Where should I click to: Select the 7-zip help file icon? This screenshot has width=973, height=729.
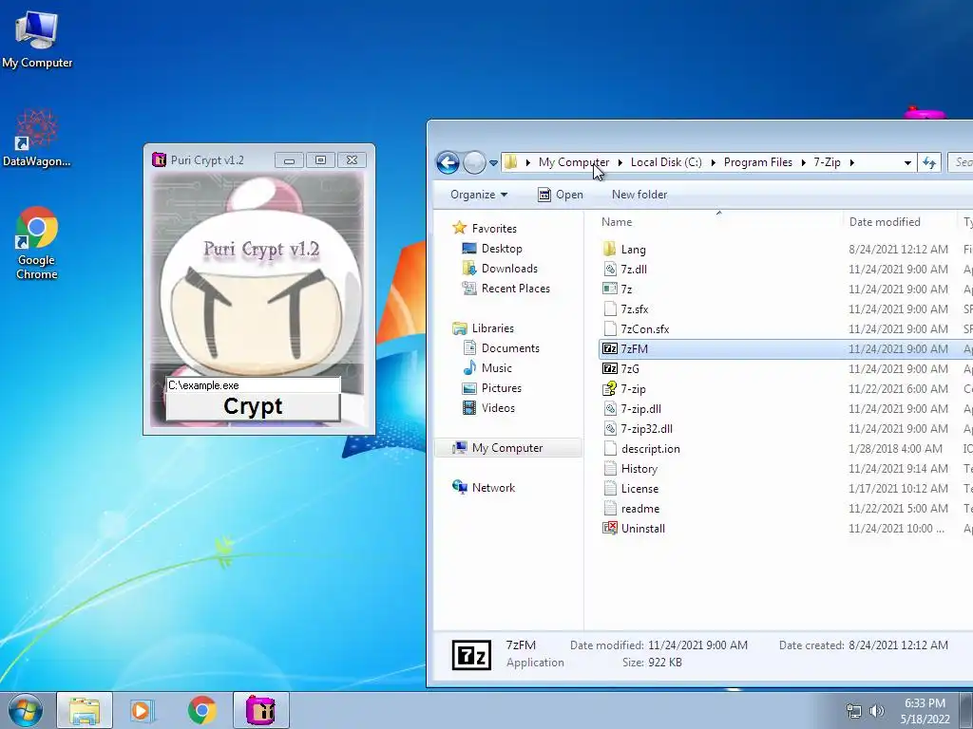click(x=610, y=388)
